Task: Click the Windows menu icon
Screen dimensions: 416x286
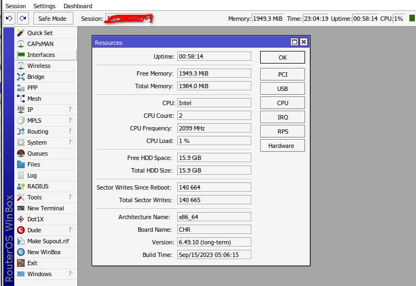Action: (21, 274)
